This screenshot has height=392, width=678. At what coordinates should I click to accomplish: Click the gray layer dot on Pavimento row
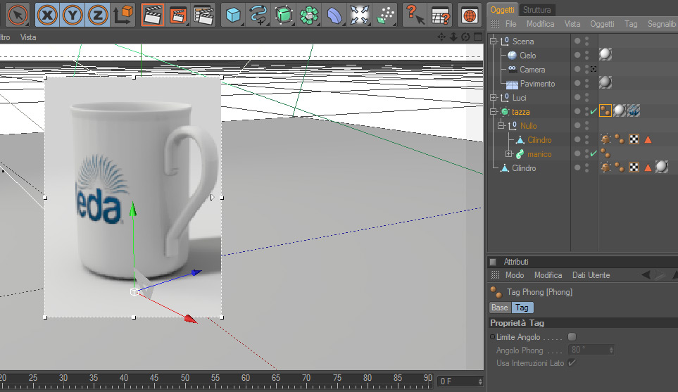[577, 83]
